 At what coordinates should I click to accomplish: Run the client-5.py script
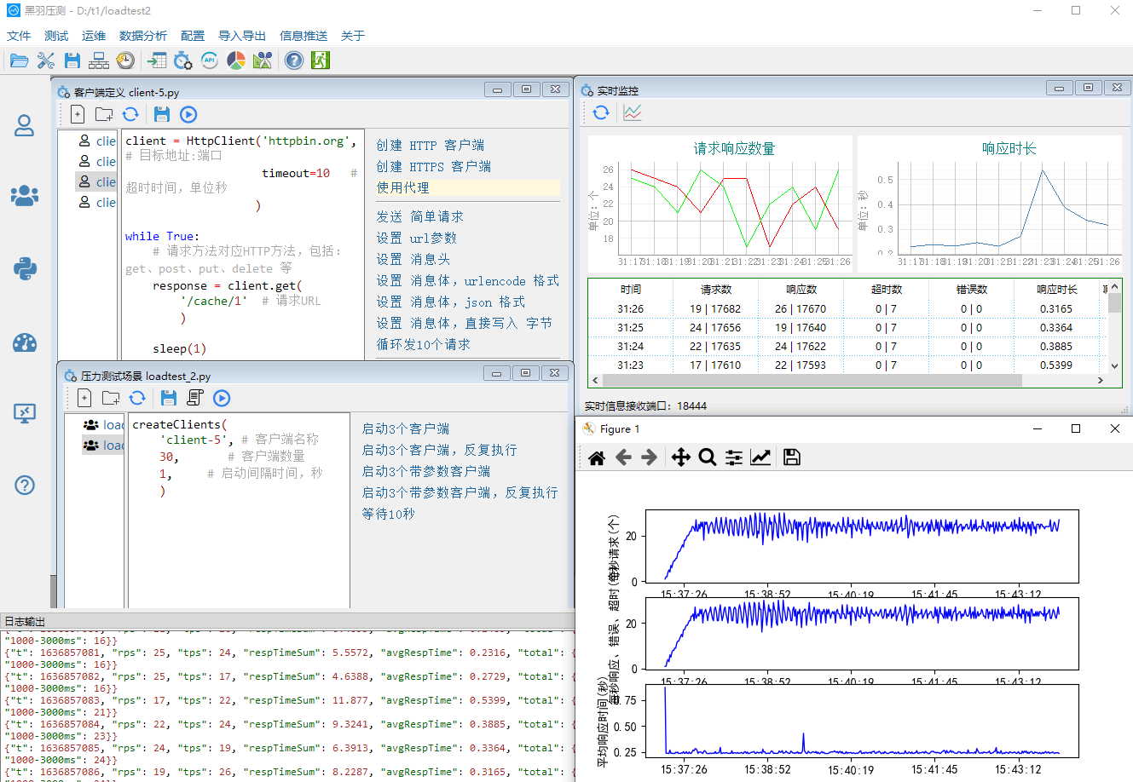(x=189, y=114)
